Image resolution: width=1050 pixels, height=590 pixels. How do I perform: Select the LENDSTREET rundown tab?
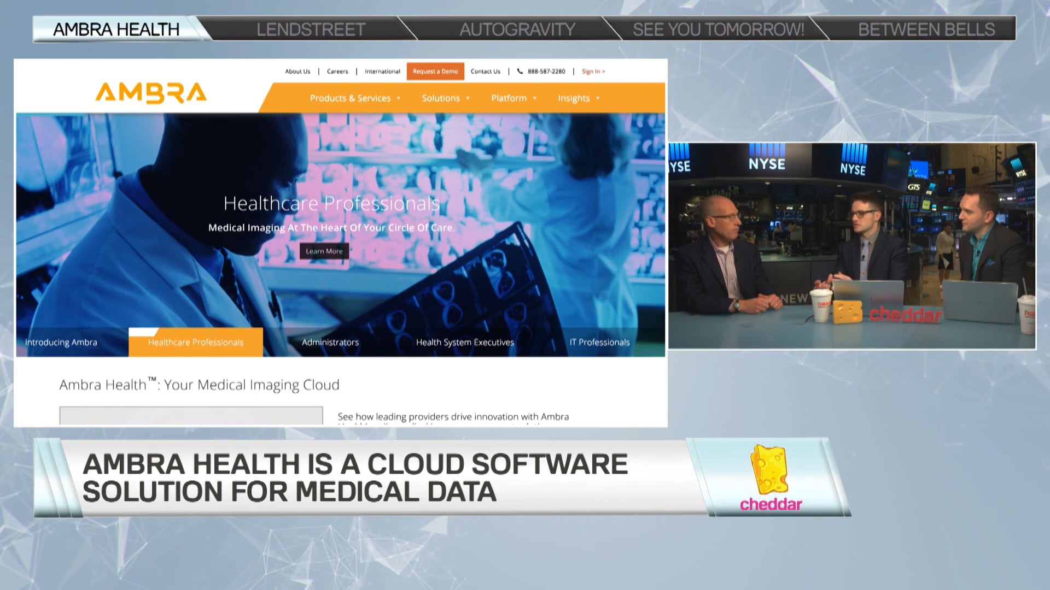[311, 29]
